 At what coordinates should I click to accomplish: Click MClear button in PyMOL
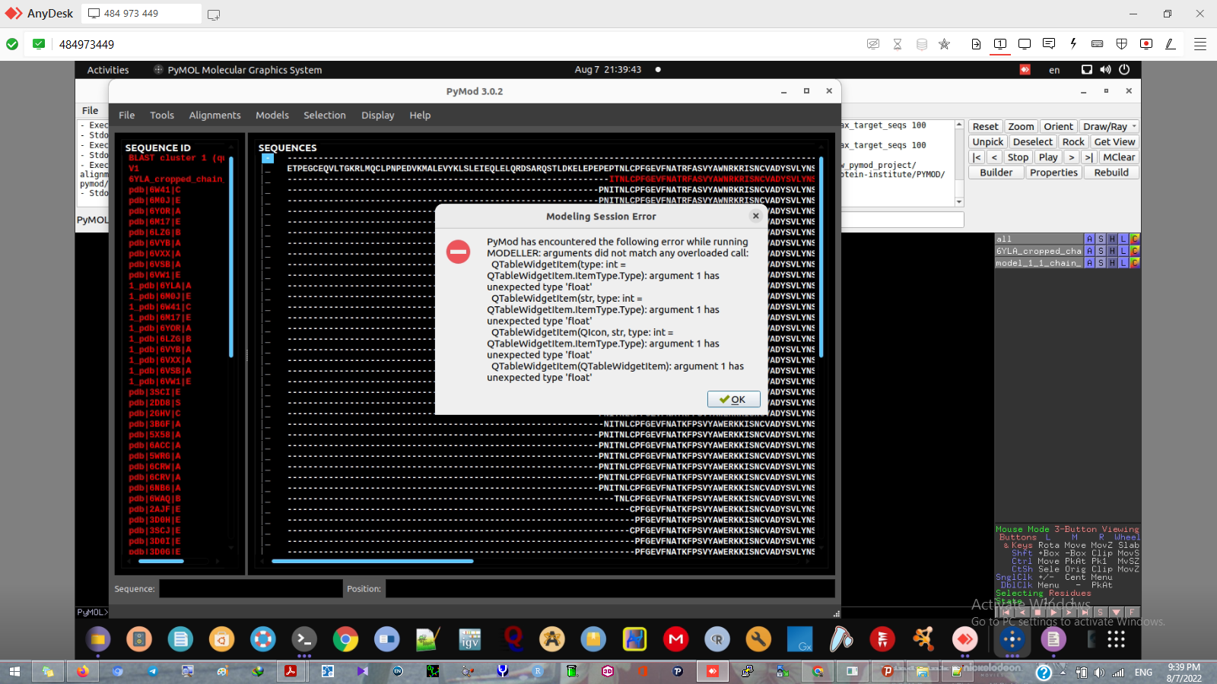(x=1119, y=157)
